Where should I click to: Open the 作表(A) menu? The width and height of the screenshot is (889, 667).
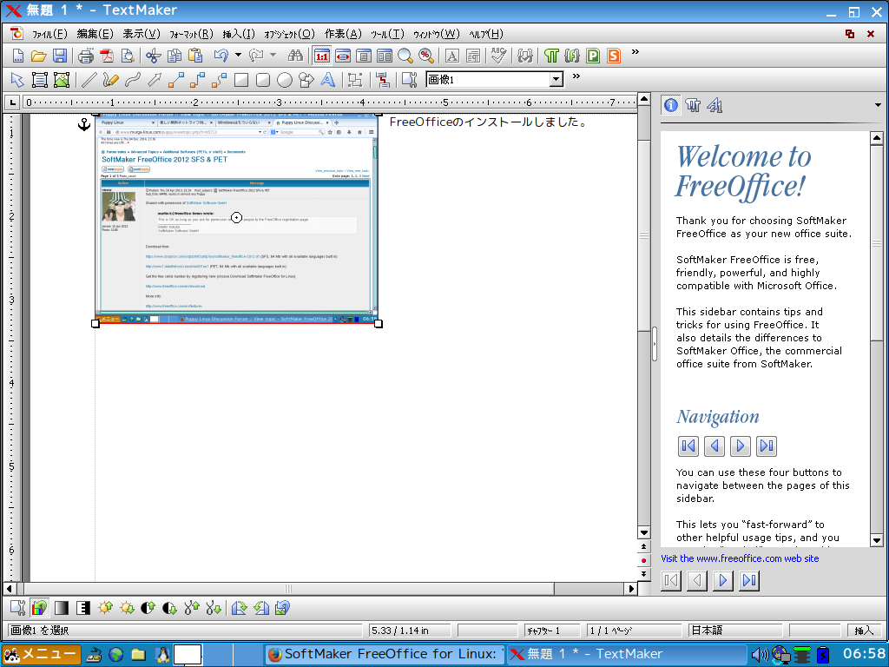342,34
